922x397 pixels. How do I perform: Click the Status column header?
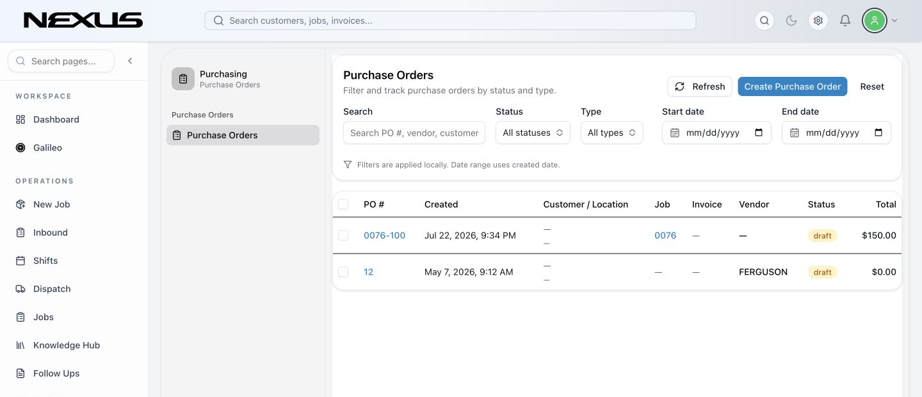pyautogui.click(x=821, y=204)
